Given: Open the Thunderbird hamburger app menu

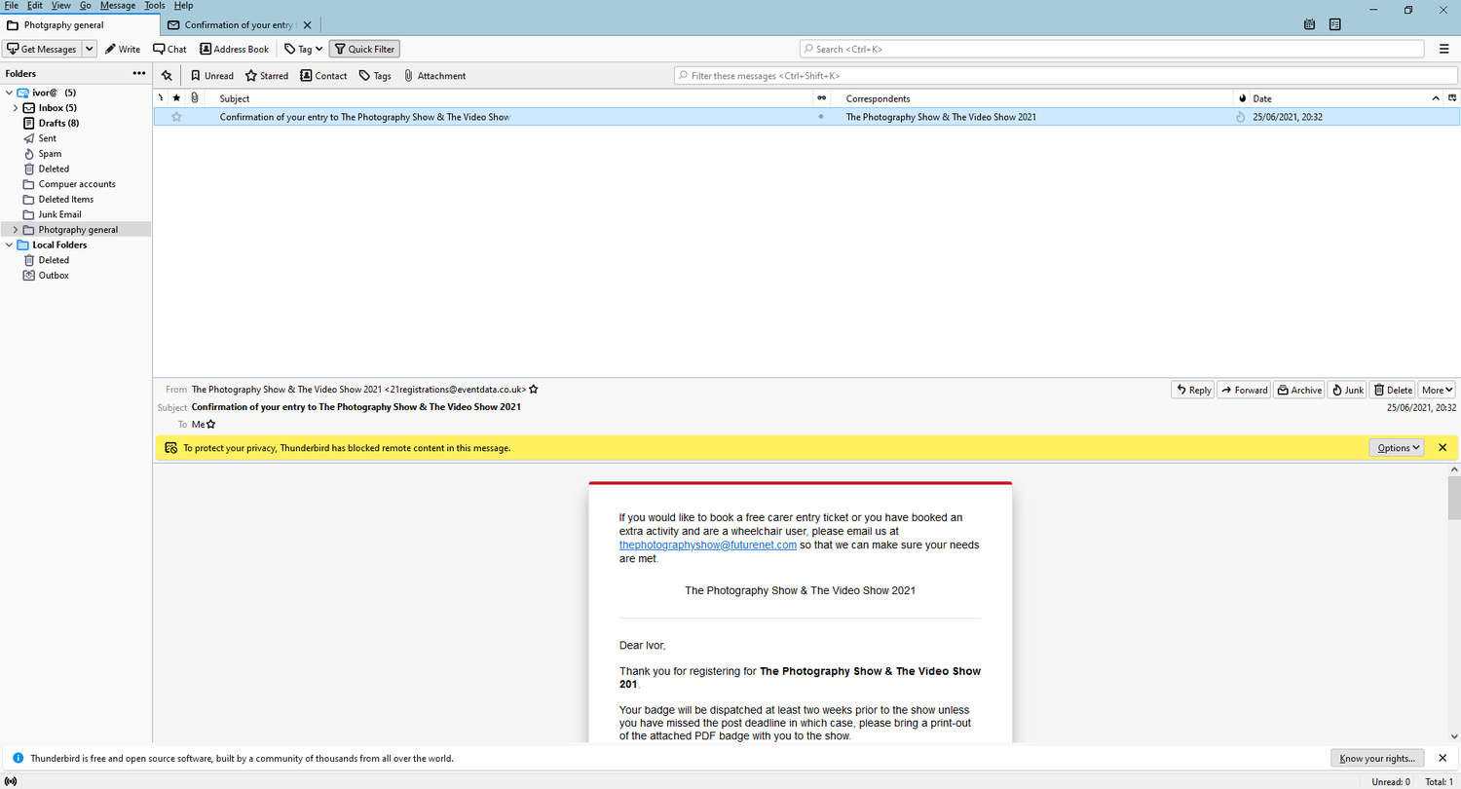Looking at the screenshot, I should click(1444, 49).
